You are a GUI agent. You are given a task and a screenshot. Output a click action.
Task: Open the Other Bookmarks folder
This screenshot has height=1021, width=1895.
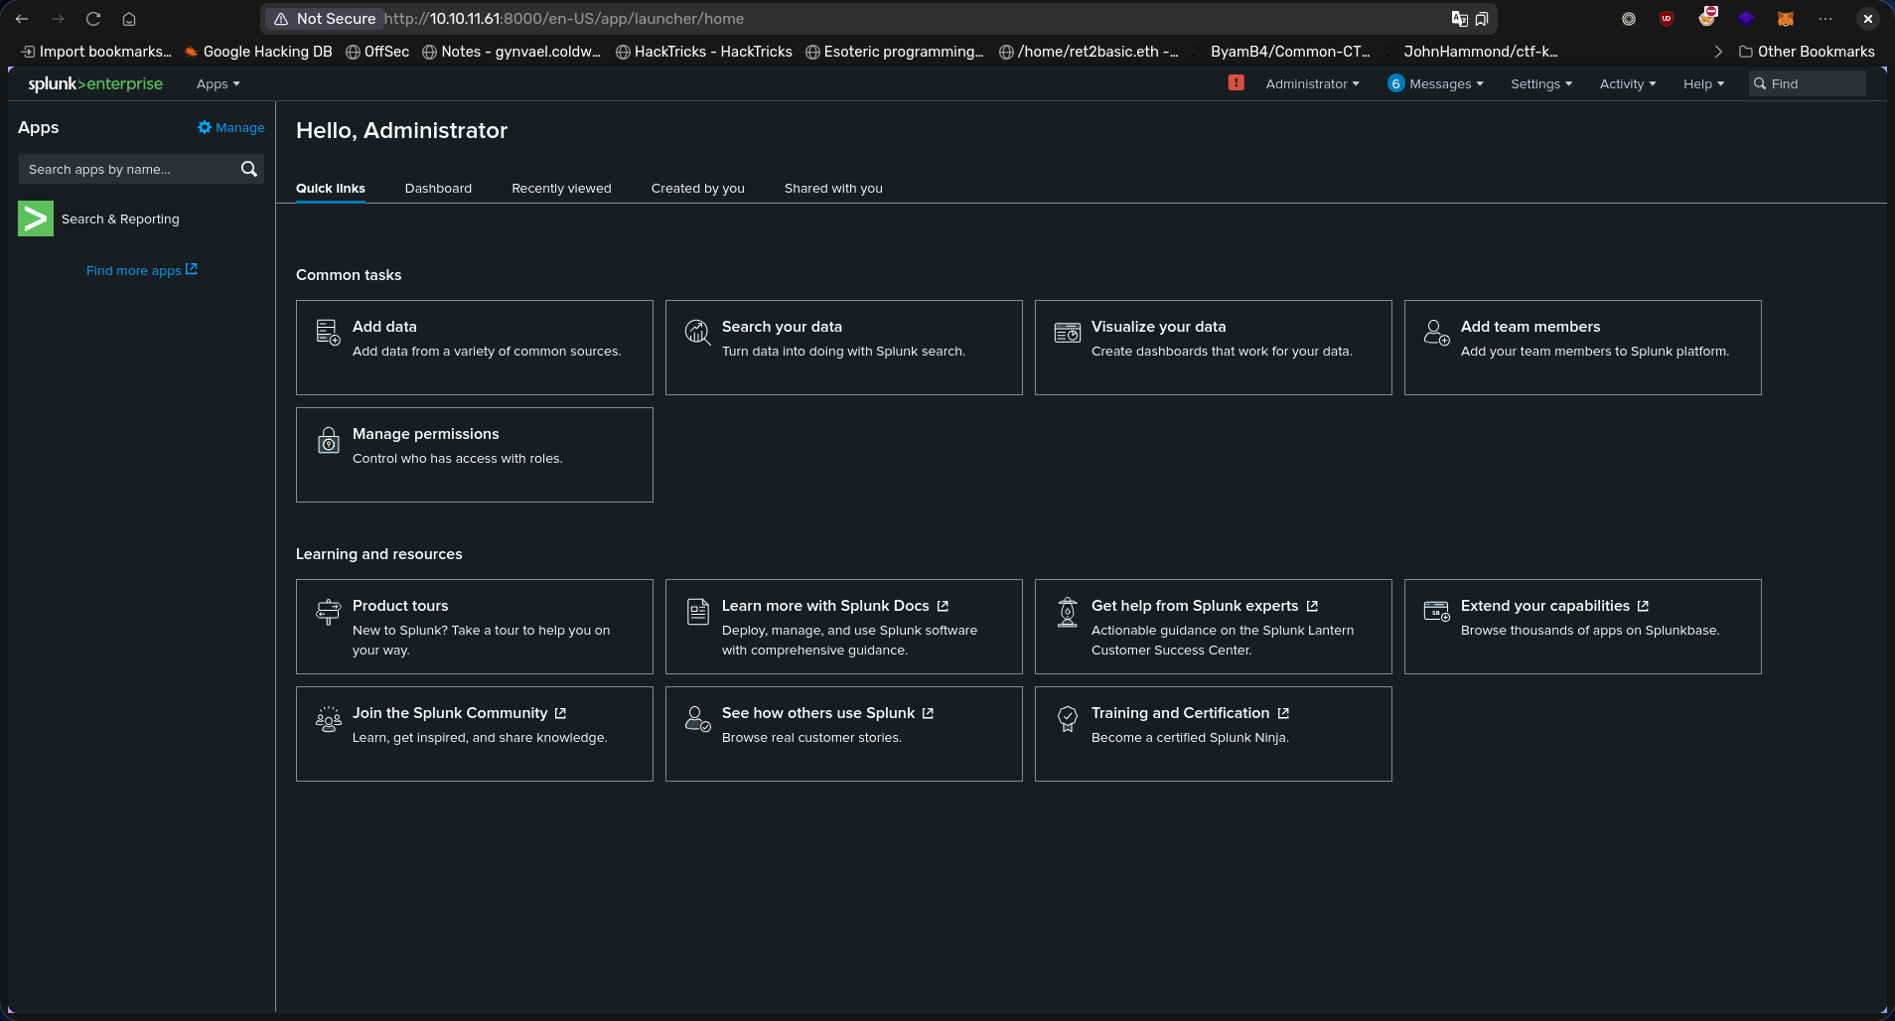pyautogui.click(x=1807, y=52)
